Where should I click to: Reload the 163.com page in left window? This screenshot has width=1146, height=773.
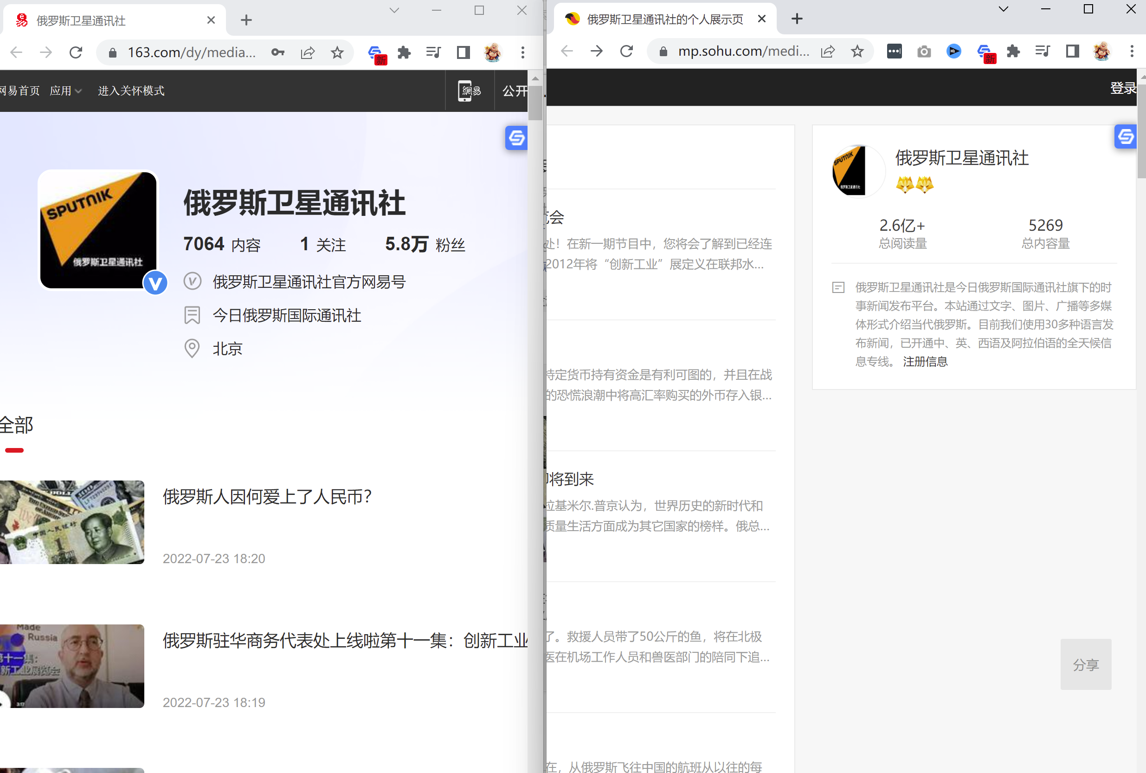coord(76,52)
